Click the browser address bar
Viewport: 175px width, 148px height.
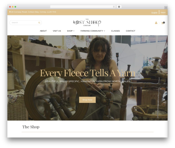tap(83, 7)
